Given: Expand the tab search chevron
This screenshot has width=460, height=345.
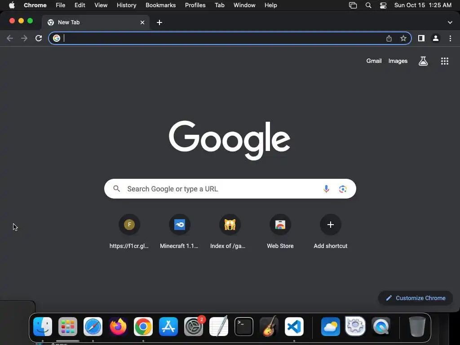Looking at the screenshot, I should 450,22.
